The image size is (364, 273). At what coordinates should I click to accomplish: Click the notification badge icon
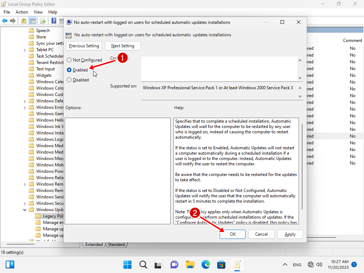click(354, 264)
